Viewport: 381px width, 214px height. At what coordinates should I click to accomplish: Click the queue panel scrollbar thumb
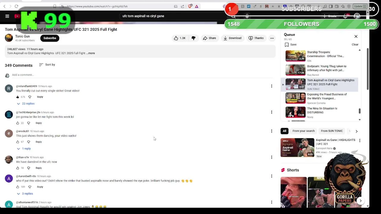point(360,111)
